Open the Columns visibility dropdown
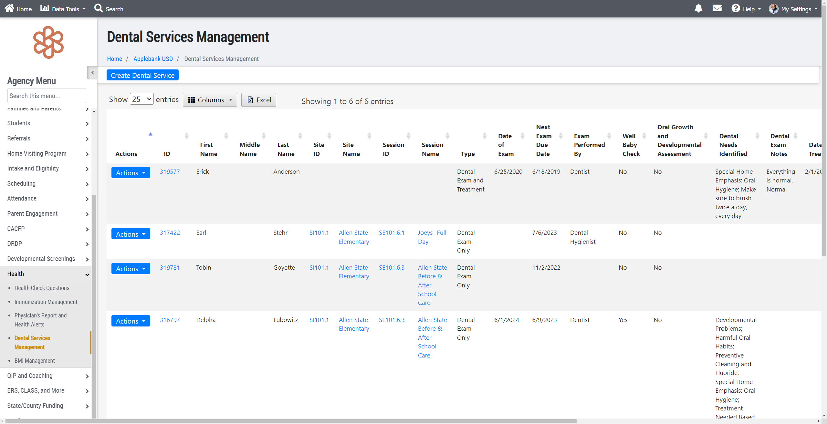The width and height of the screenshot is (827, 424). (210, 100)
